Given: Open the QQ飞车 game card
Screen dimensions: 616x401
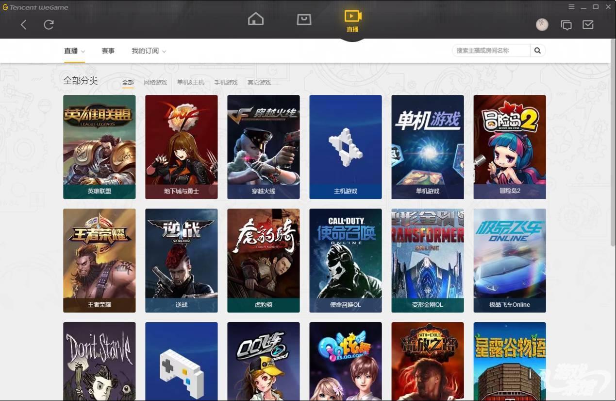Looking at the screenshot, I should (264, 362).
